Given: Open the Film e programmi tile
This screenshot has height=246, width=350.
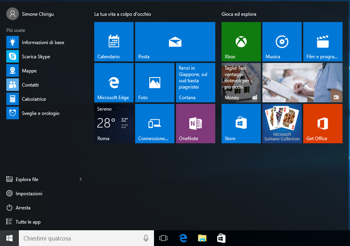Looking at the screenshot, I should tap(323, 42).
